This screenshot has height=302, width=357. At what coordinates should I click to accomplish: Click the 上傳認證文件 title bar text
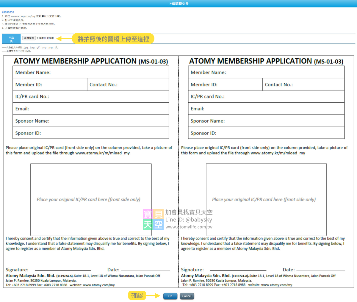[178, 4]
